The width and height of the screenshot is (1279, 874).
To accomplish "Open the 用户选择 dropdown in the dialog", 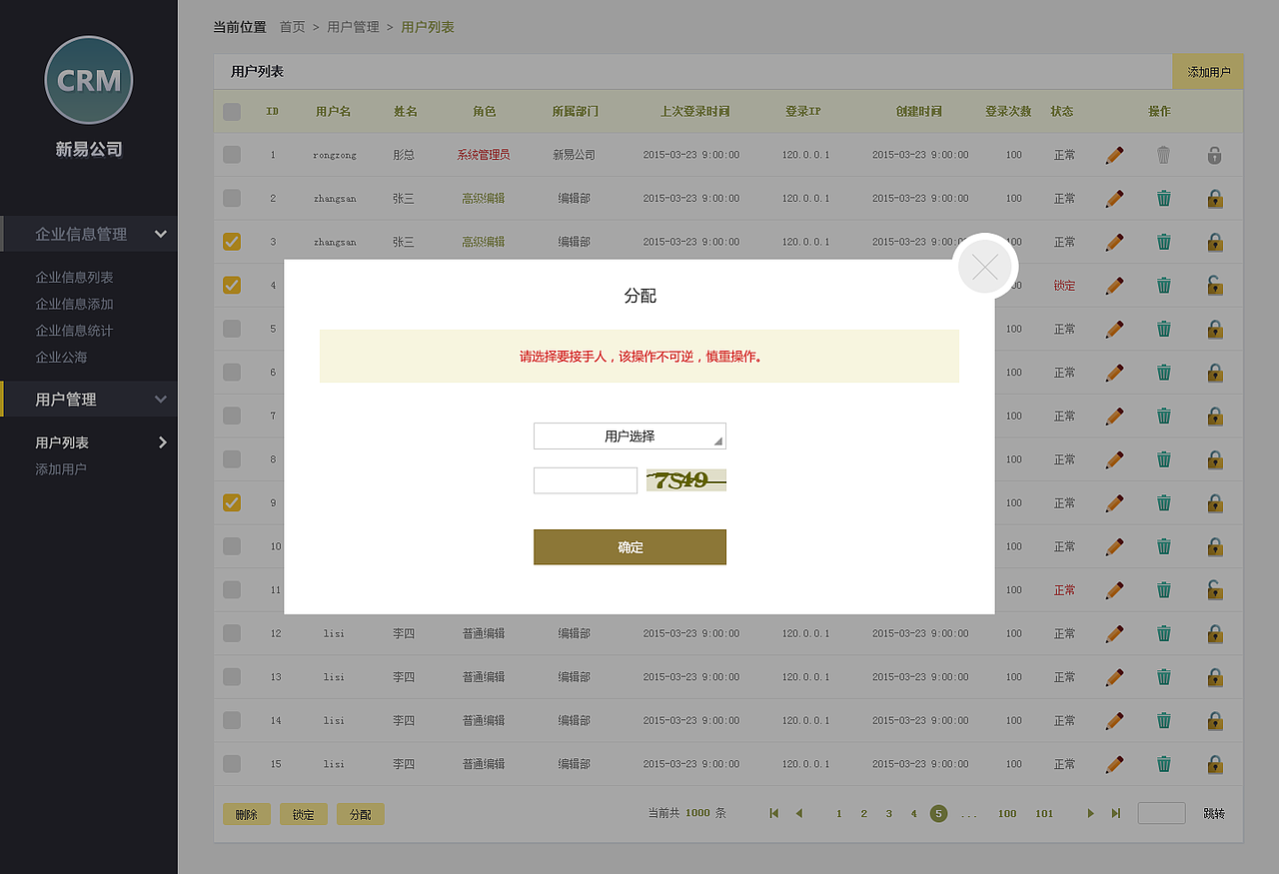I will pos(630,436).
